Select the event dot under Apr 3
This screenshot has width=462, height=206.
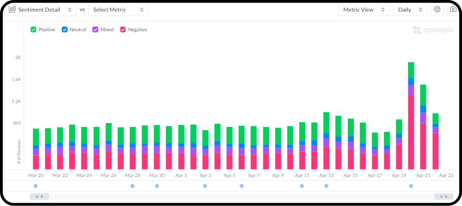point(205,186)
